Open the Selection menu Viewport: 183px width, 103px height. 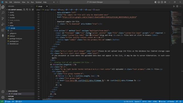pyautogui.click(x=17, y=2)
